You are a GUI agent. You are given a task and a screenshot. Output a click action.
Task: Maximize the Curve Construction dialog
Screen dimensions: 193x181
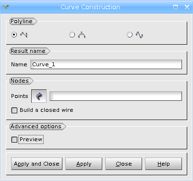pos(175,7)
